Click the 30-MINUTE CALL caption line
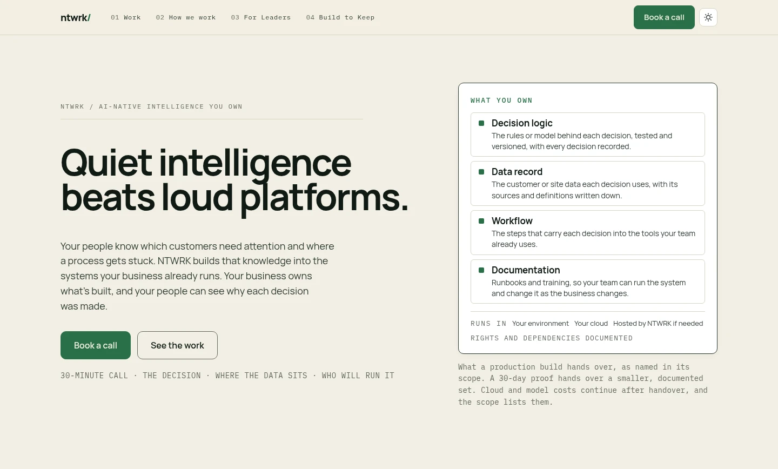Screen dimensions: 778x469 (x=227, y=376)
